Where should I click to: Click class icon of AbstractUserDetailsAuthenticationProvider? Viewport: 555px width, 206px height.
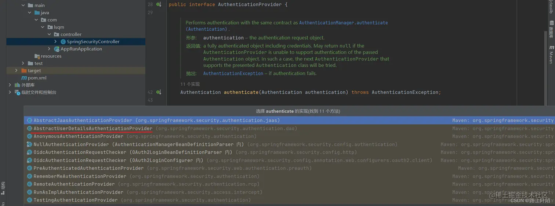coord(29,128)
